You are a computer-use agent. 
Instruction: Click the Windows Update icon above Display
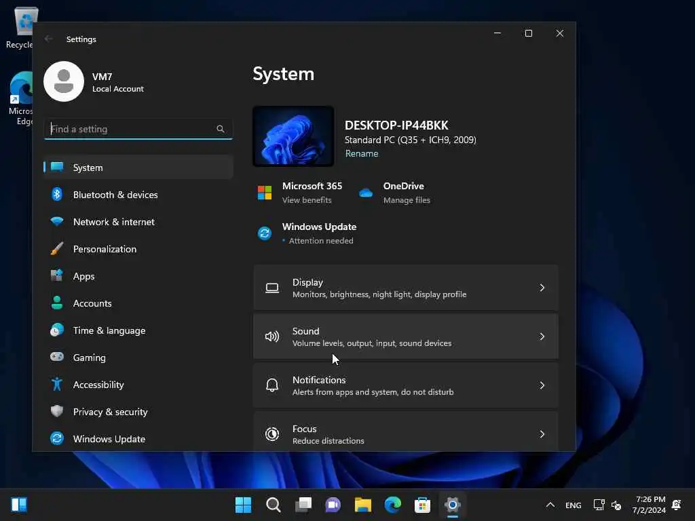pos(265,233)
